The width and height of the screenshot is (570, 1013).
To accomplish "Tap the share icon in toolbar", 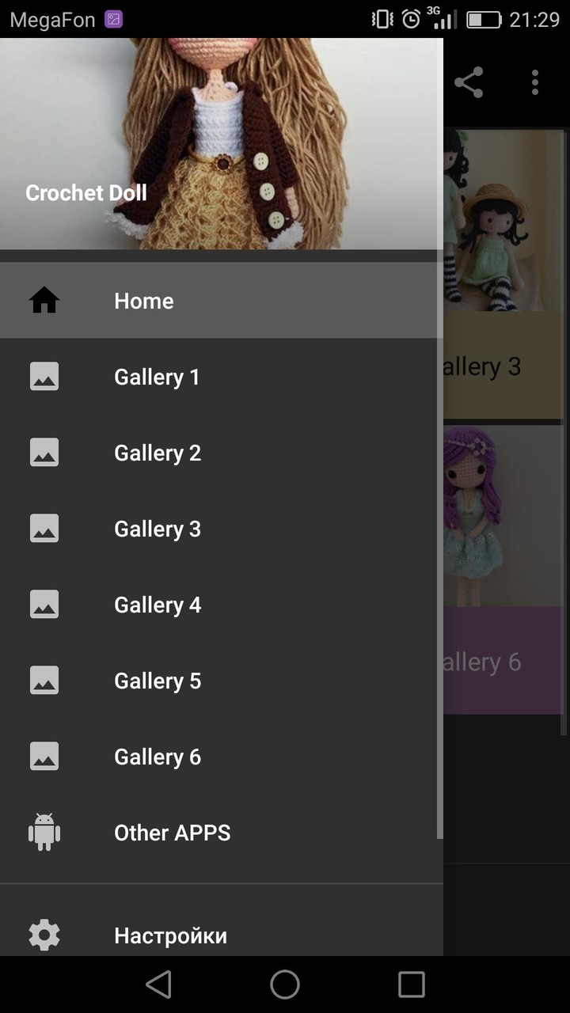I will [x=469, y=82].
